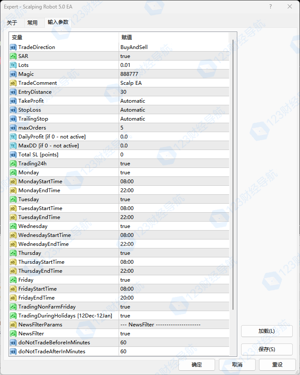This screenshot has width=300, height=375.
Task: Open the TakeProfit Automatic value dropdown
Action: (x=174, y=101)
